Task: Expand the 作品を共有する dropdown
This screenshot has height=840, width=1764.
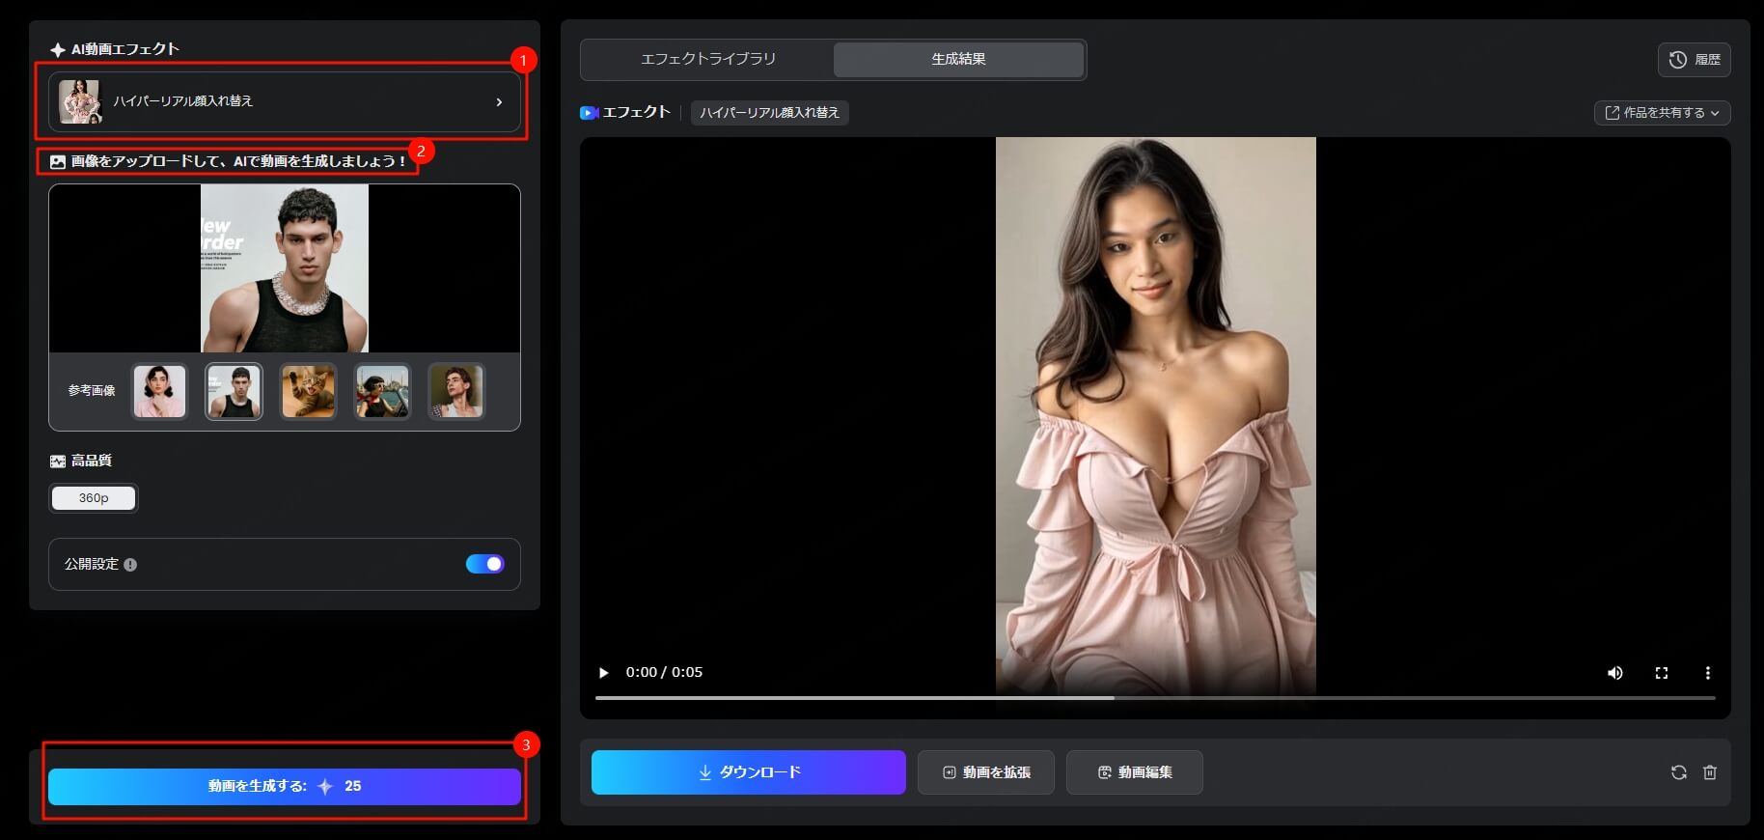Action: (1662, 113)
